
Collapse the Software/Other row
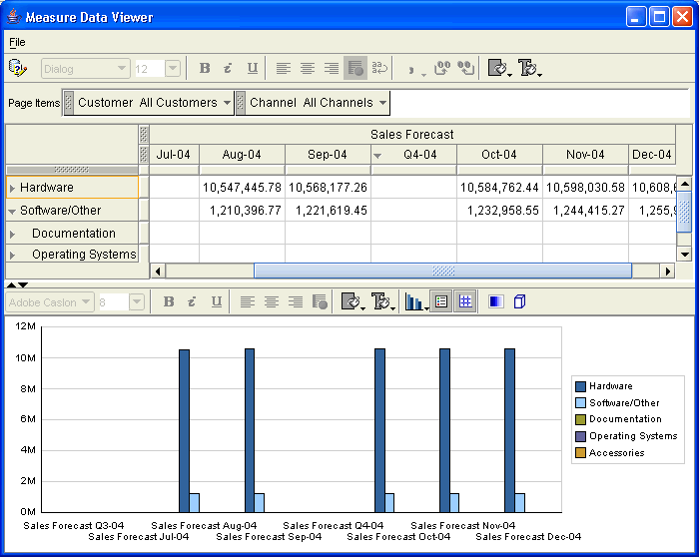coord(12,211)
